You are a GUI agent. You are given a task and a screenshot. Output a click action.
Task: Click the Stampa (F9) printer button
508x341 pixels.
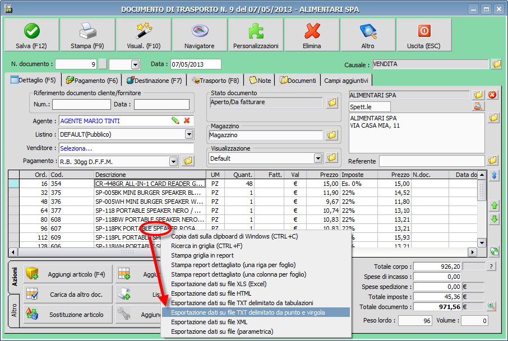[x=87, y=35]
